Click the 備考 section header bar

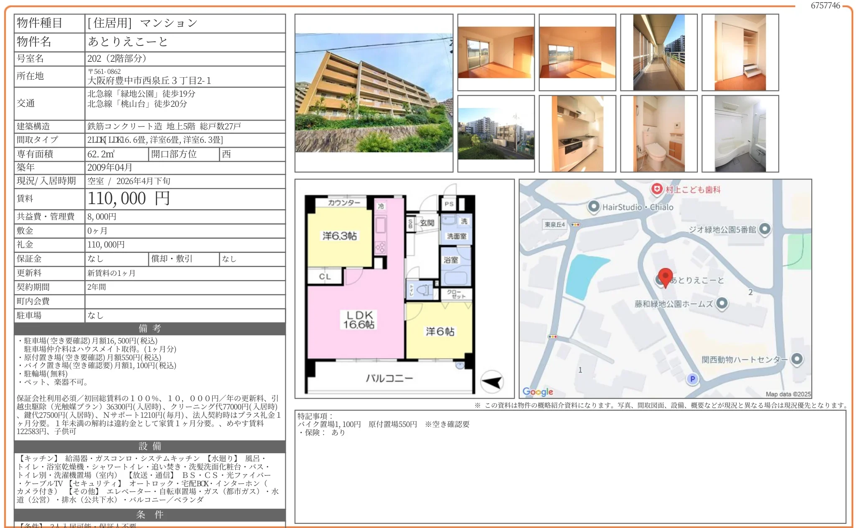pyautogui.click(x=150, y=328)
